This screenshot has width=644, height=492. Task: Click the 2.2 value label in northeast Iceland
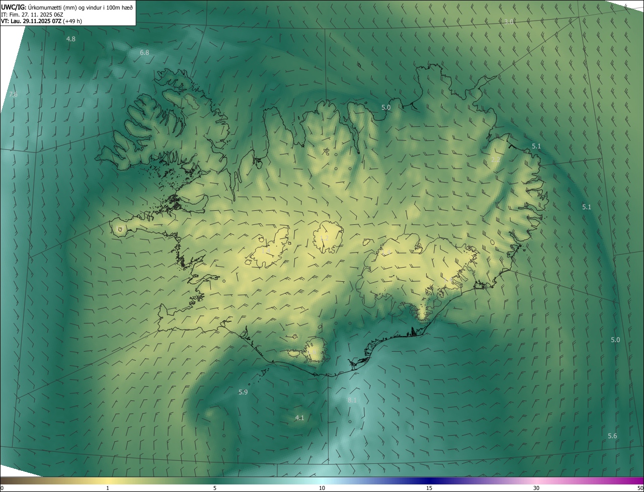coord(496,159)
